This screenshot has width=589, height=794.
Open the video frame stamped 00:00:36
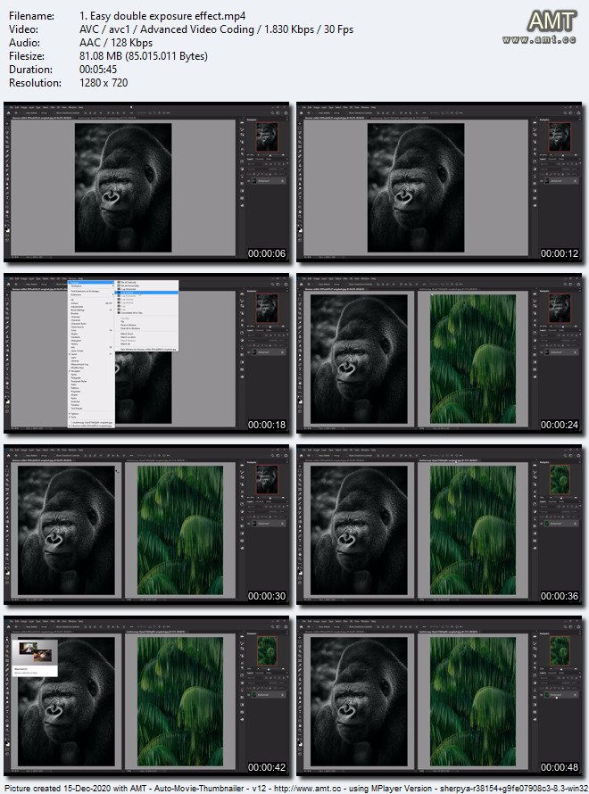click(439, 525)
